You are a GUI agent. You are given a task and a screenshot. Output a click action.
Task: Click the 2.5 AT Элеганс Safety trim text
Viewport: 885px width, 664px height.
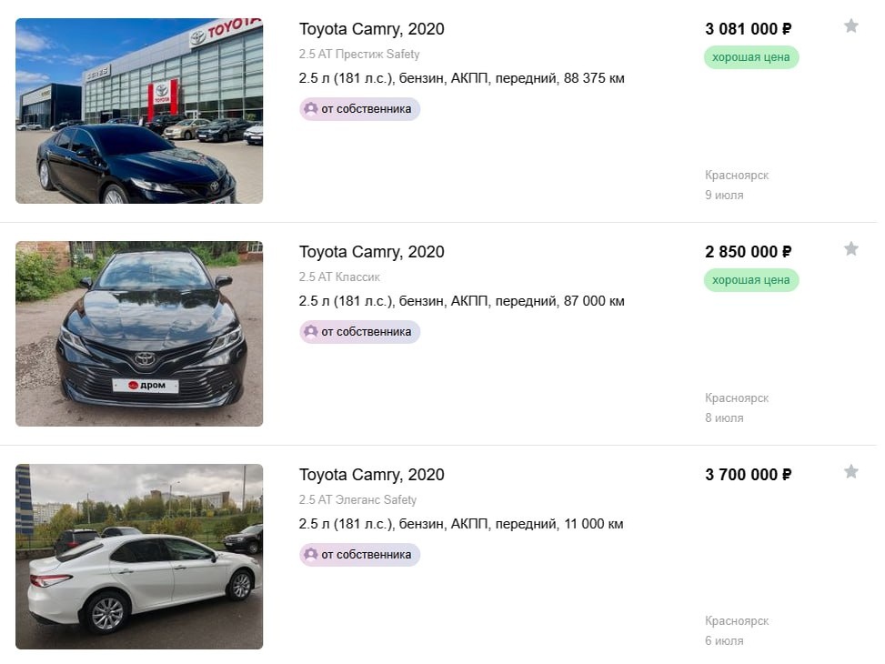(x=357, y=499)
